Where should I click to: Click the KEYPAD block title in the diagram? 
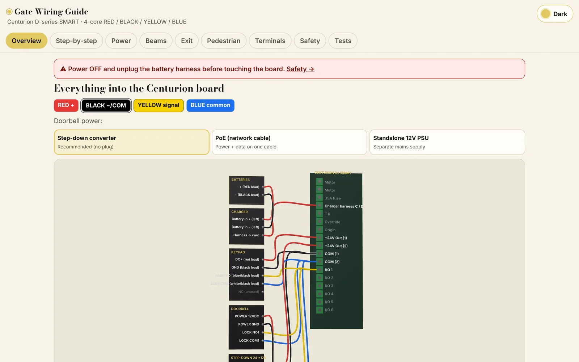click(x=238, y=252)
